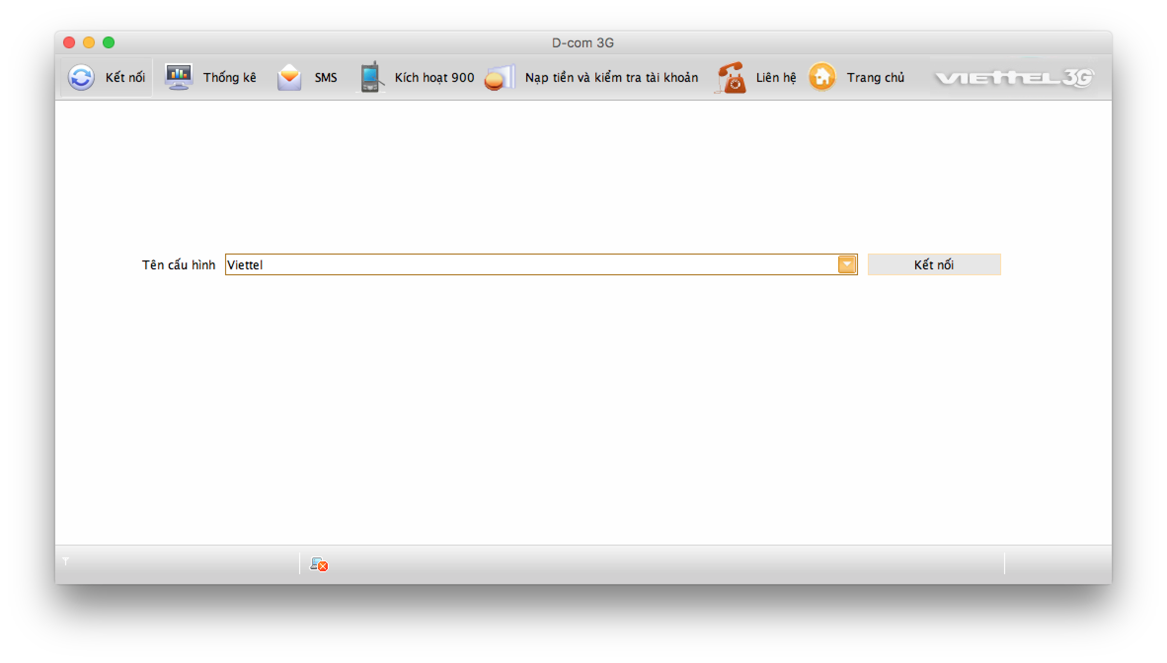Open the Trang chủ label

point(875,77)
